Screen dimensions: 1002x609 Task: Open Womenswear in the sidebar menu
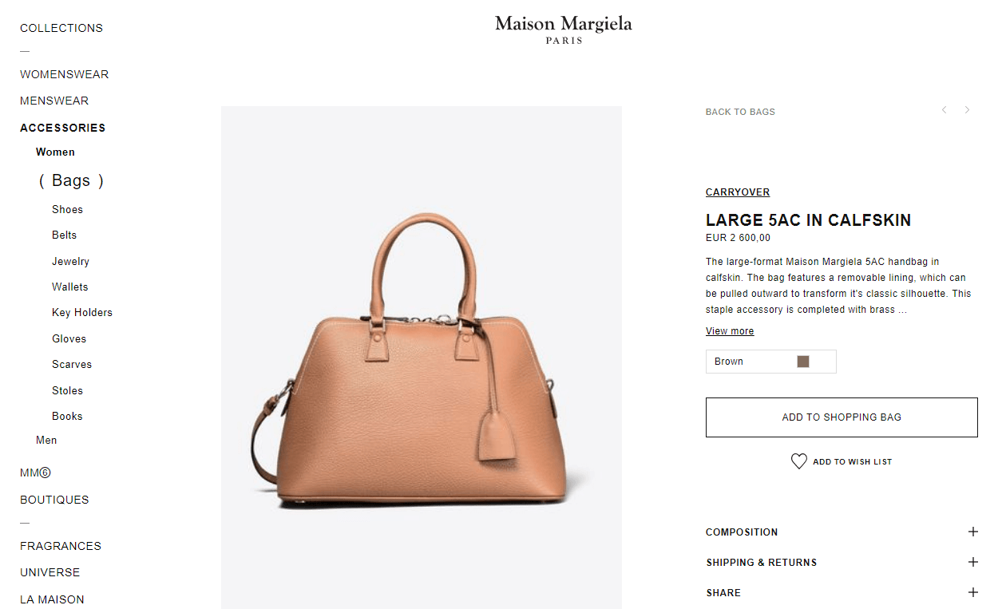[65, 74]
